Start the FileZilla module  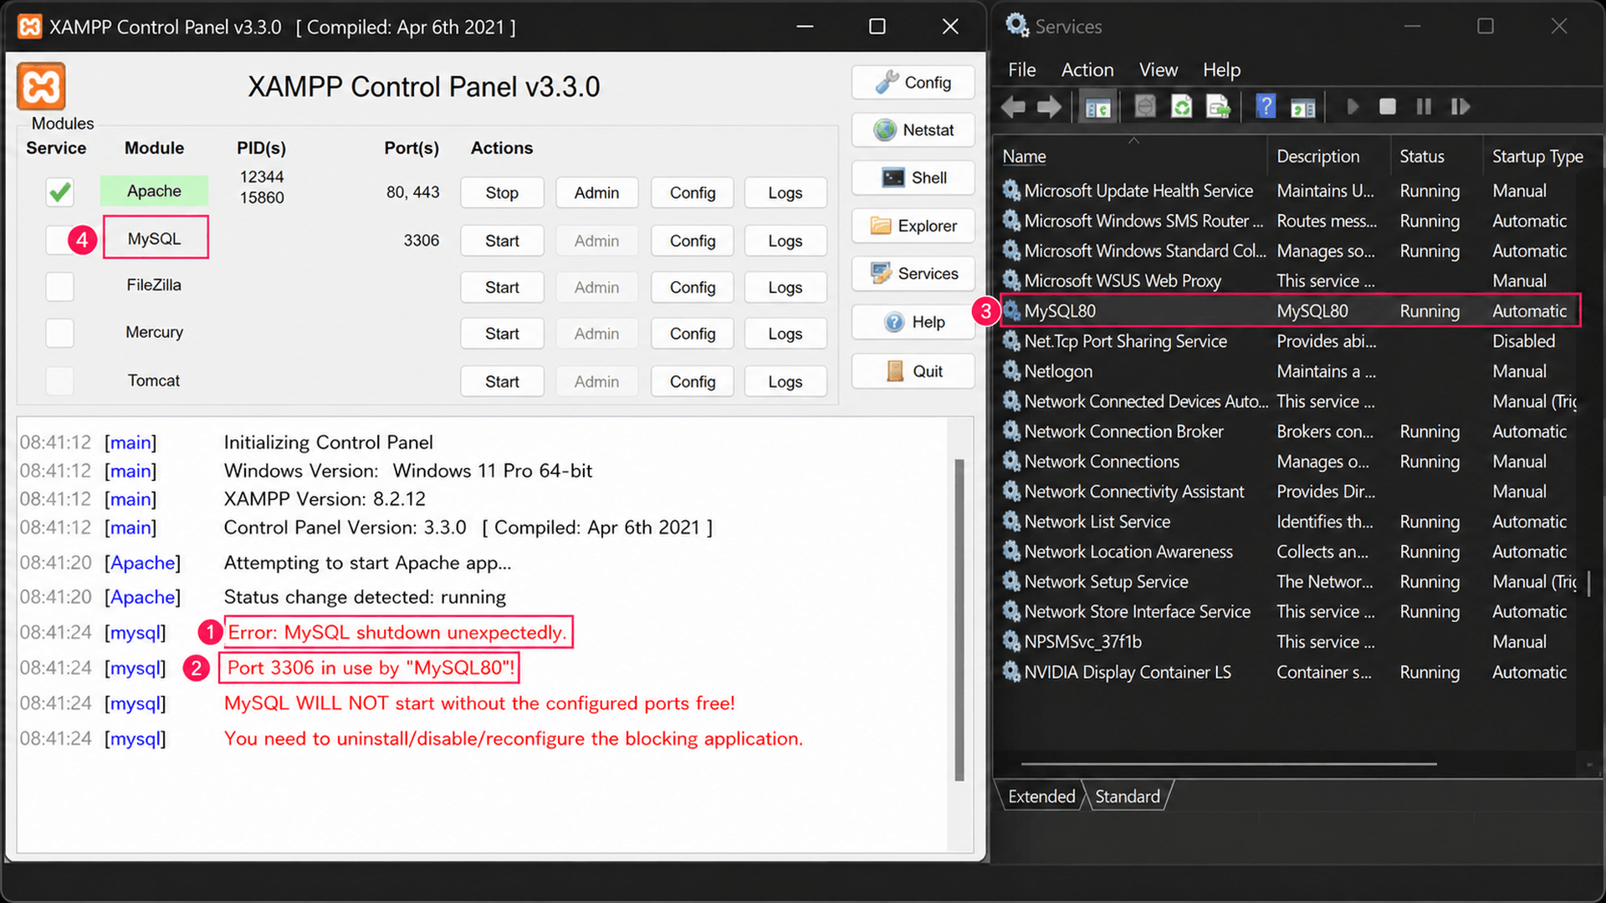[502, 287]
